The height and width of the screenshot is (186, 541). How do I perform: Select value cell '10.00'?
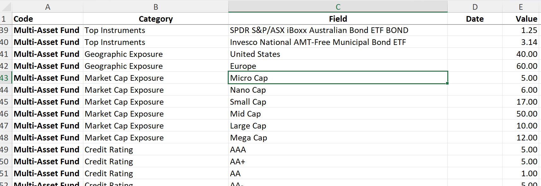pos(521,126)
